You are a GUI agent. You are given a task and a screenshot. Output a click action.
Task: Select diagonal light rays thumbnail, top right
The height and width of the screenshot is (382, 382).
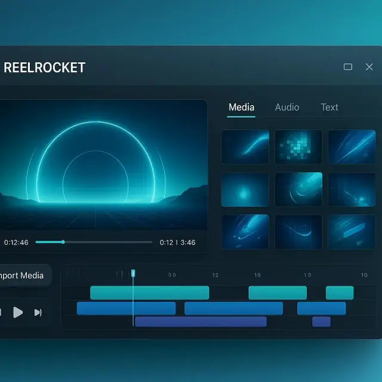[352, 147]
